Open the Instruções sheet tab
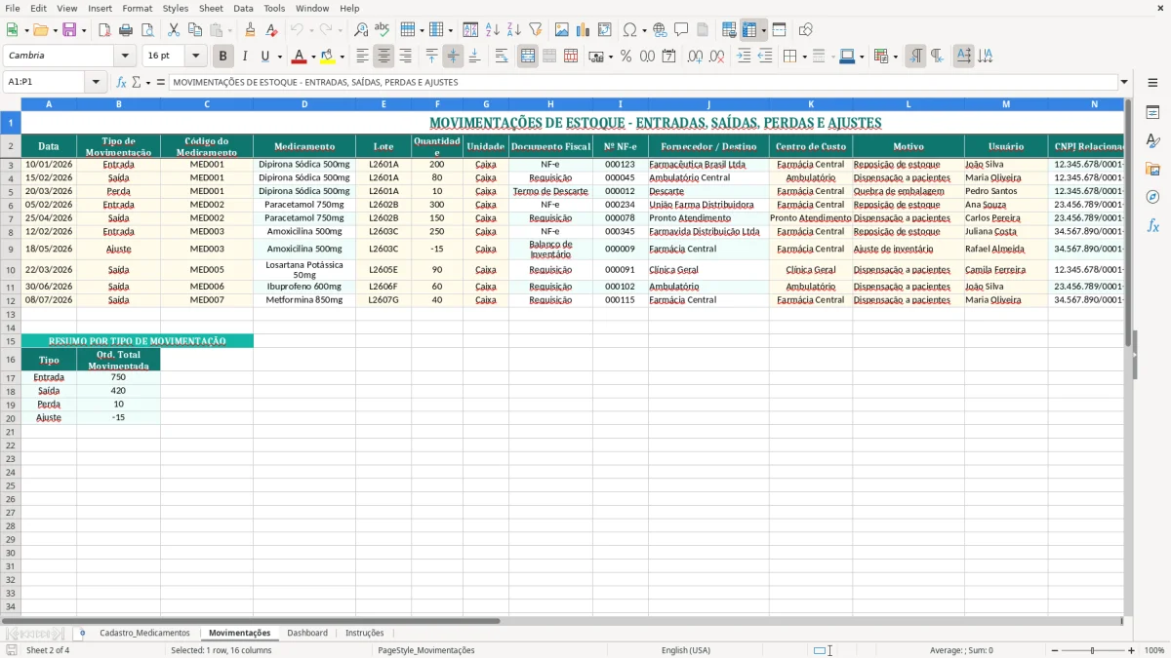The image size is (1171, 658). pyautogui.click(x=365, y=634)
